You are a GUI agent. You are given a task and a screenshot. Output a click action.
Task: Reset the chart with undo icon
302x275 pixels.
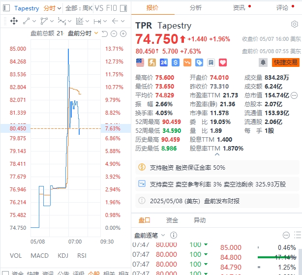[105, 34]
